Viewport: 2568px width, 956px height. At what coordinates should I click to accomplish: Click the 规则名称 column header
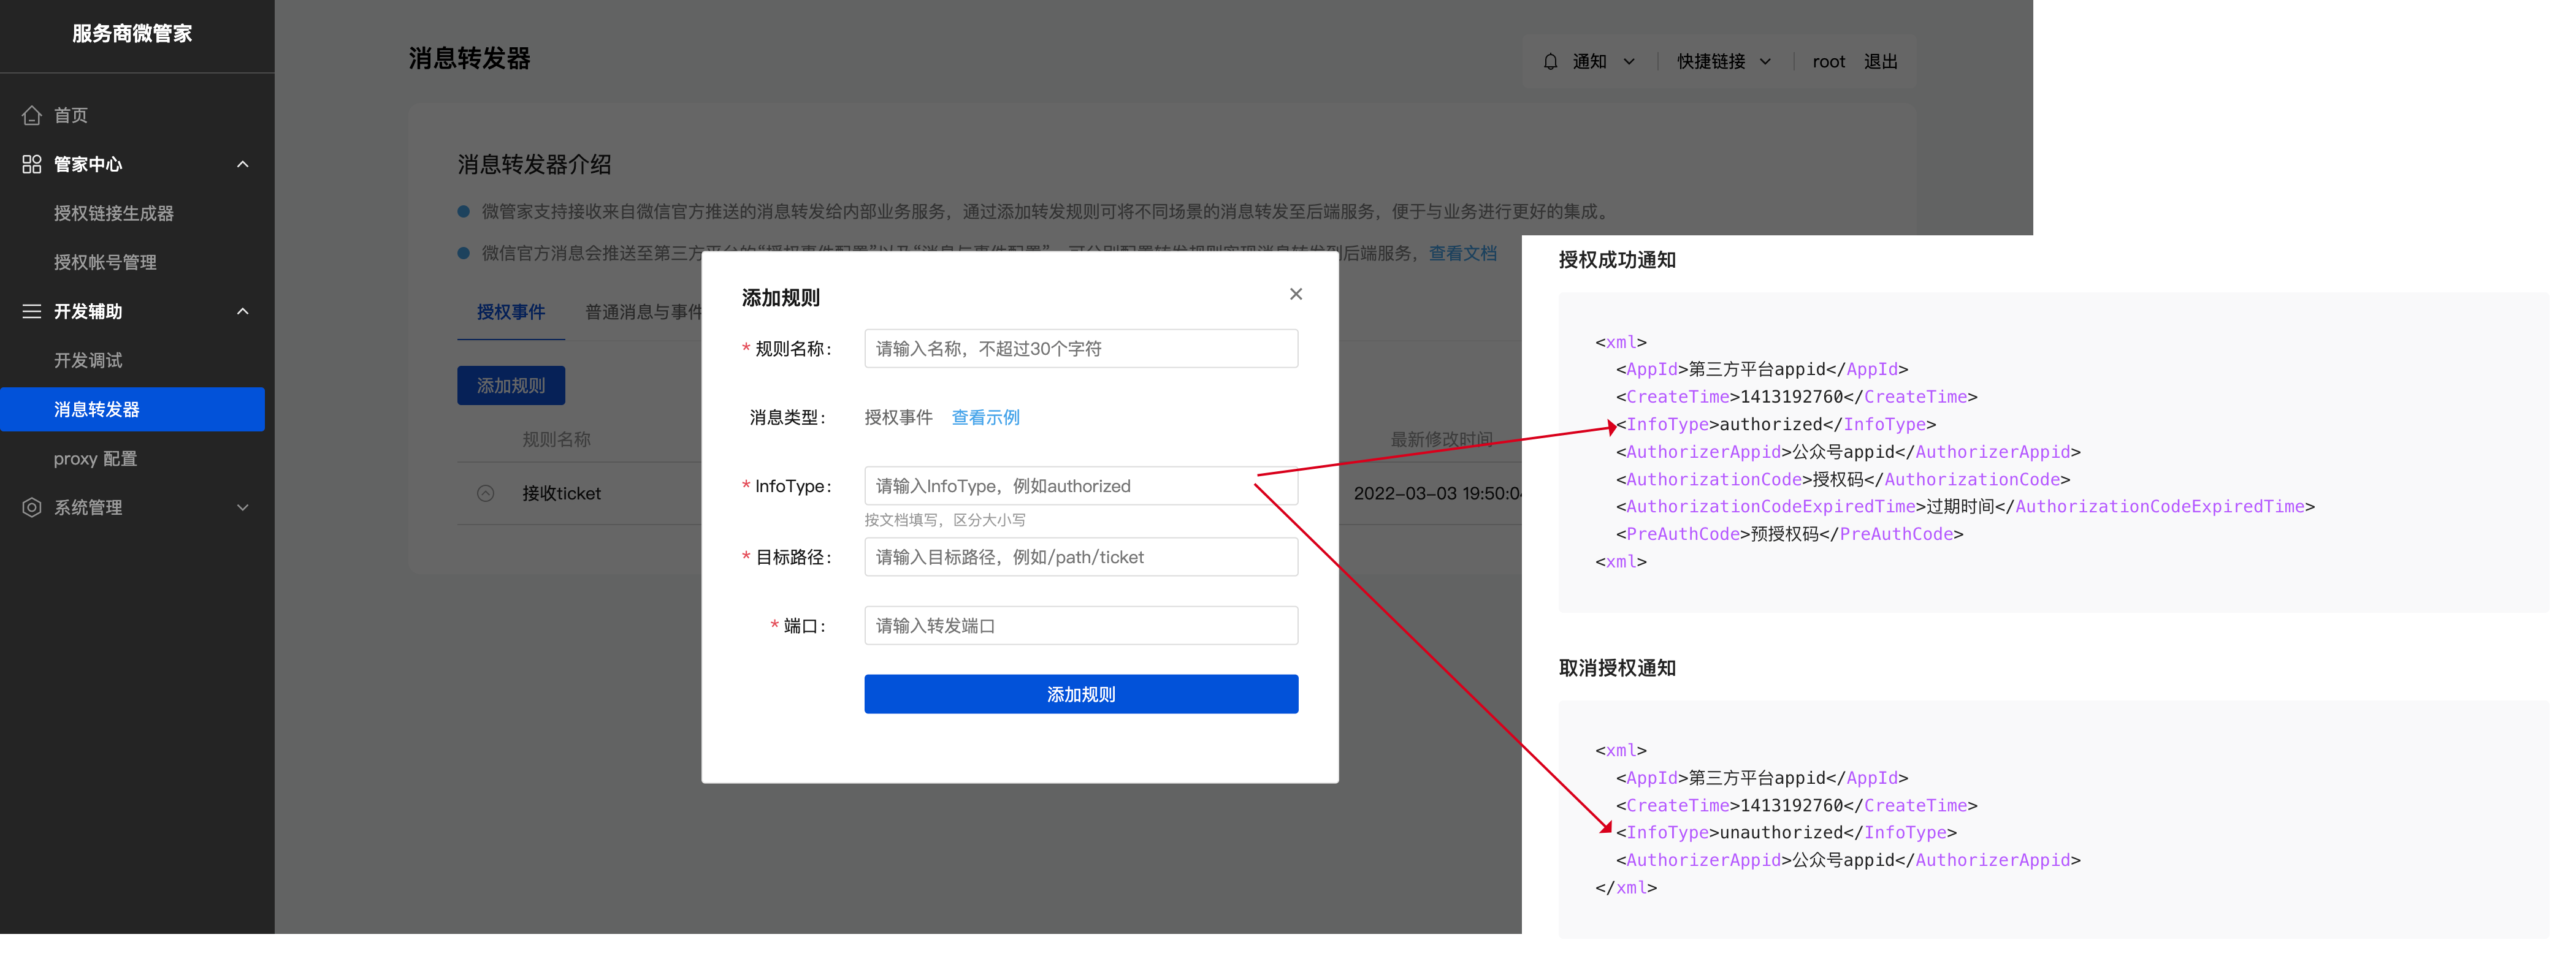(x=556, y=439)
